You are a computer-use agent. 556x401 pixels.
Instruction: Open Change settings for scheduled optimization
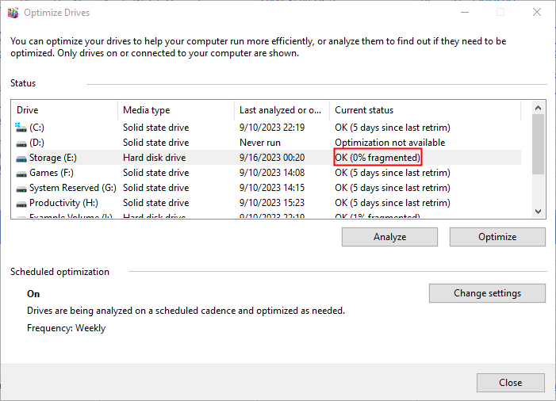pyautogui.click(x=486, y=293)
